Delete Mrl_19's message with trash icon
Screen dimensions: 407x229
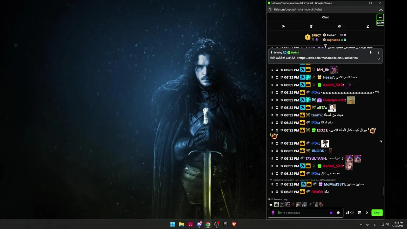coord(272,70)
